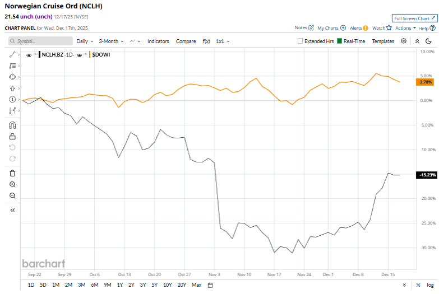The height and width of the screenshot is (294, 439).
Task: Zoom in with the magnifier plus
Action: click(x=12, y=184)
